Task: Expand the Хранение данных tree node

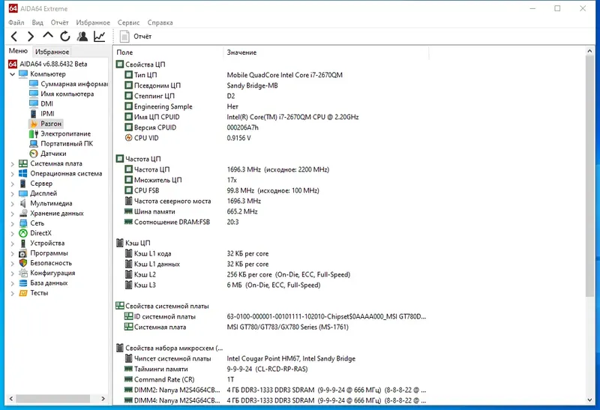Action: tap(12, 214)
